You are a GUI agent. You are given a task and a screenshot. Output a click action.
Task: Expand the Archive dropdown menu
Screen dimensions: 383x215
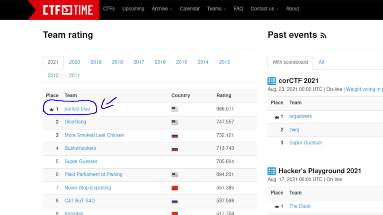pos(162,9)
